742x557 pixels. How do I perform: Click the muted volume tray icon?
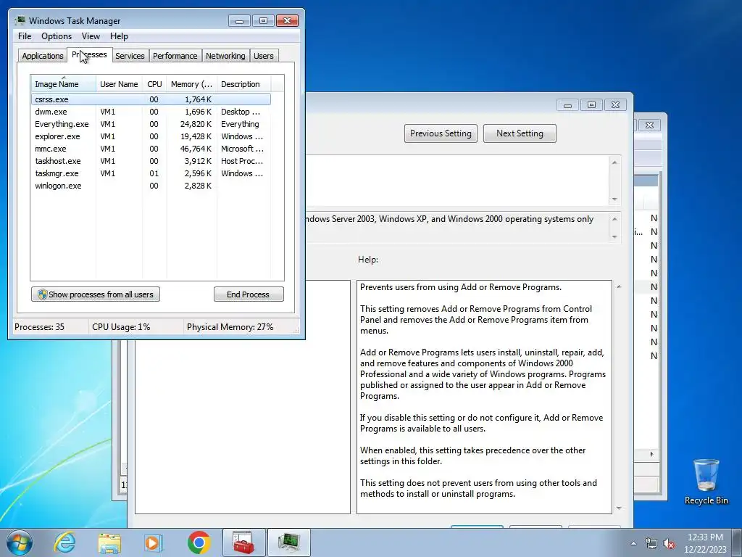(x=669, y=544)
